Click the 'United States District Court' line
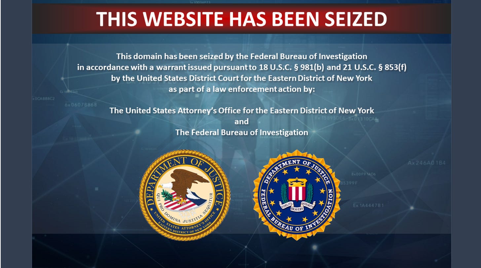Screen dimensions: 481x268 pyautogui.click(x=241, y=79)
